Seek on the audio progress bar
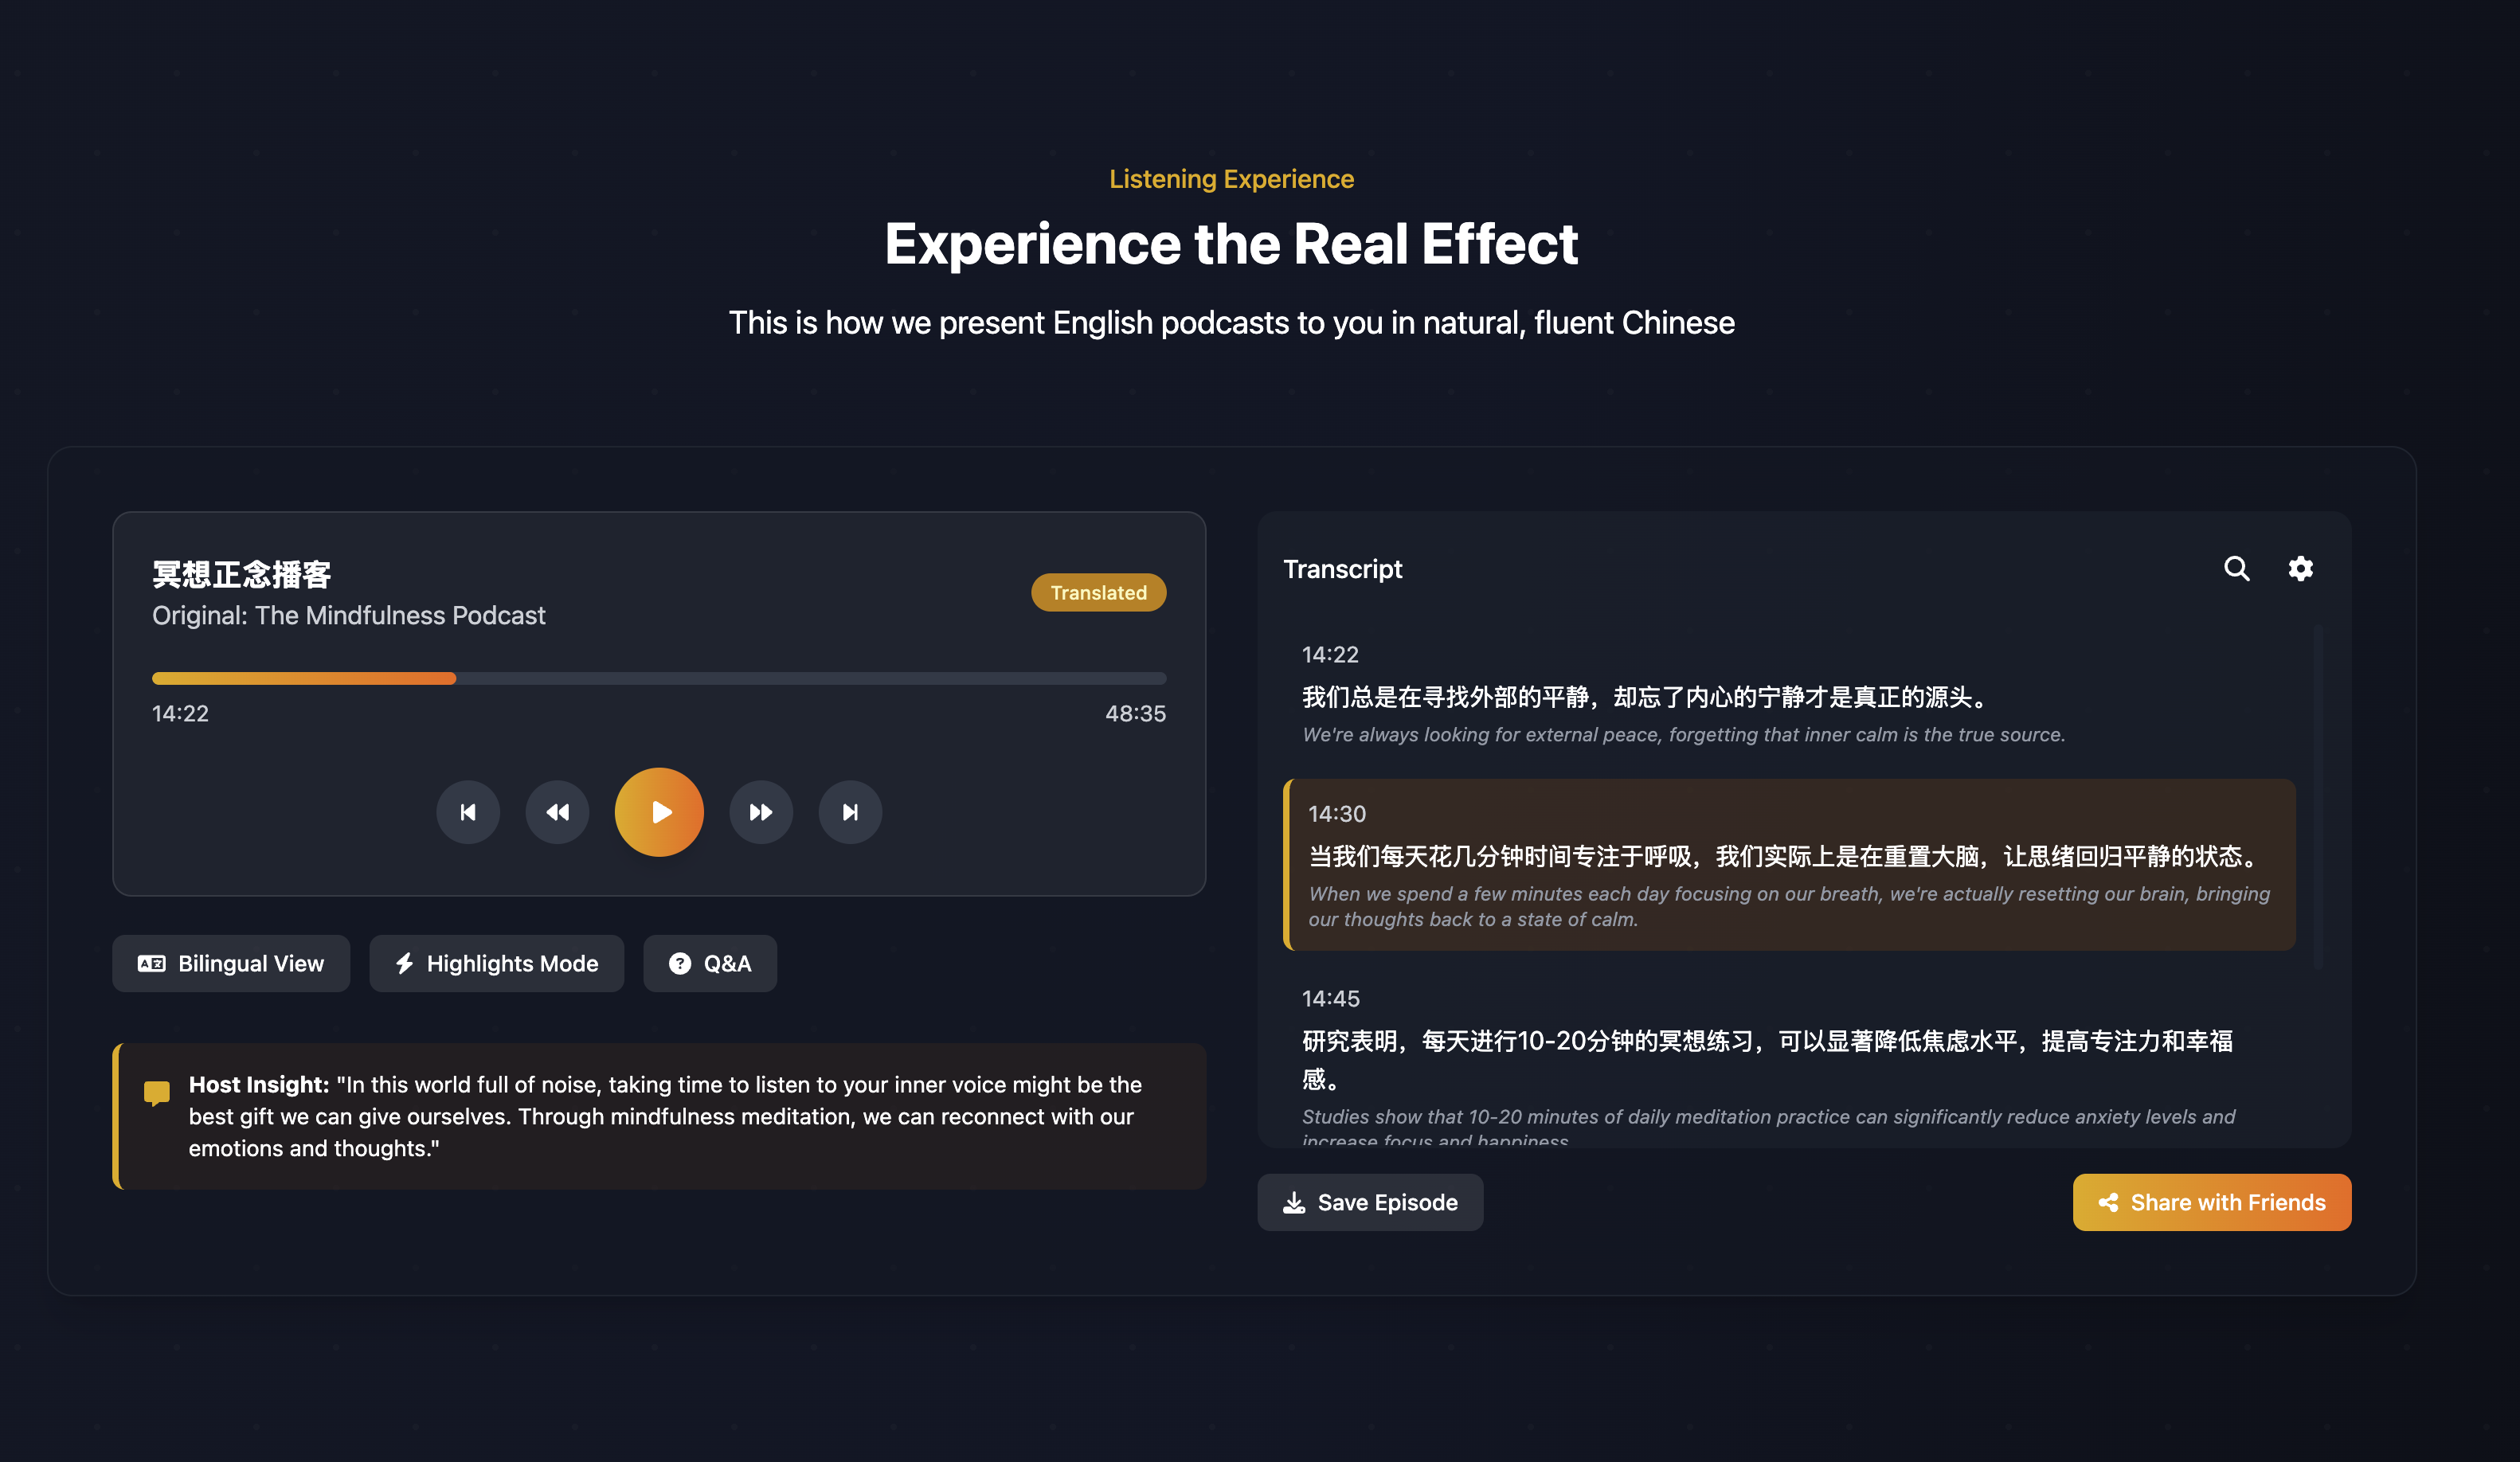Image resolution: width=2520 pixels, height=1462 pixels. (x=658, y=678)
